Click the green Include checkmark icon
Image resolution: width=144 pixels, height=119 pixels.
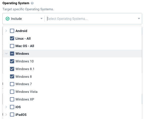(x=7, y=19)
